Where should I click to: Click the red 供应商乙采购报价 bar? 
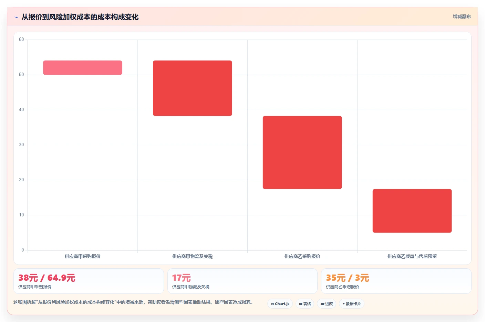pyautogui.click(x=302, y=152)
